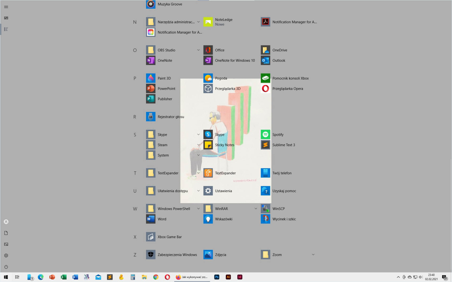The height and width of the screenshot is (282, 452).
Task: Open the hamburger menu in the sidebar
Action: [6, 7]
